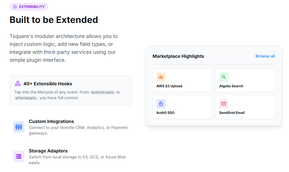The width and height of the screenshot is (289, 172).
Task: Click the Custom Integrations heading
Action: [x=51, y=121]
